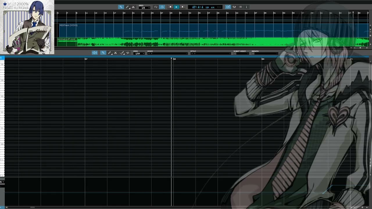Select the arrow tool in editor toolbar
Screen dimensions: 372x209
point(103,53)
